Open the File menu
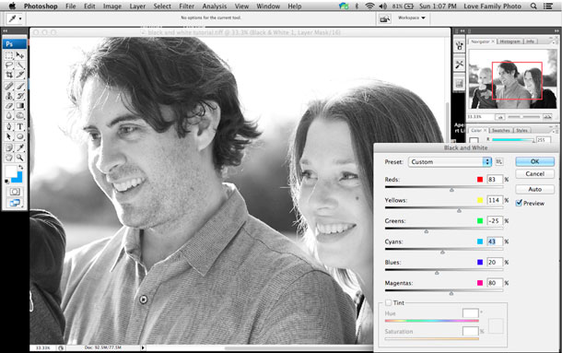This screenshot has height=353, width=562. [71, 6]
